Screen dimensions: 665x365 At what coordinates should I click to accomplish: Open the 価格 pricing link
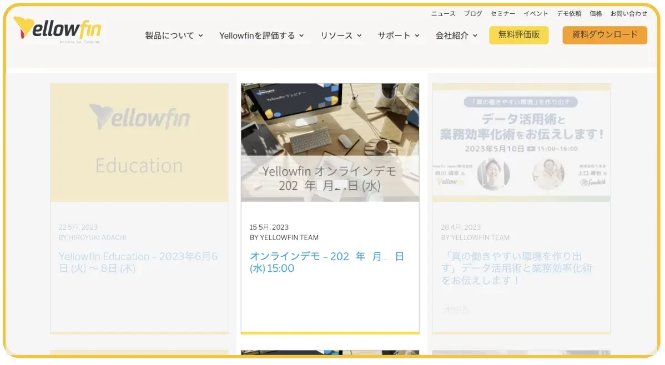pos(596,14)
